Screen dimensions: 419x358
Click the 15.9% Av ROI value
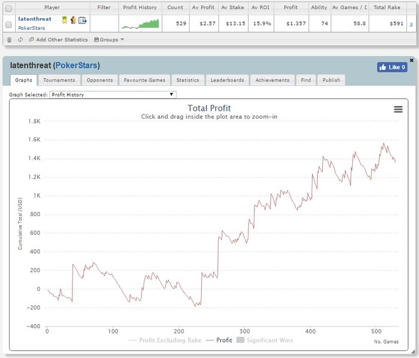click(262, 23)
